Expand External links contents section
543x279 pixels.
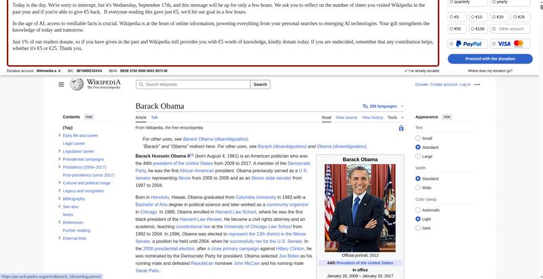(60, 238)
